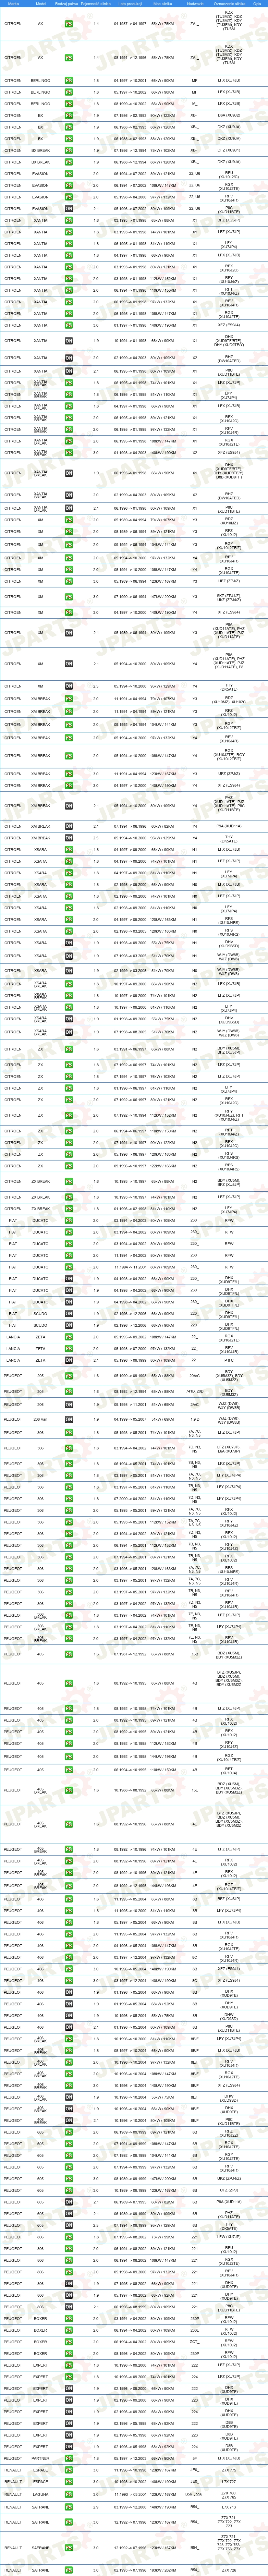Click Oznaczenie silnika column header
268x2576 pixels.
click(x=229, y=4)
